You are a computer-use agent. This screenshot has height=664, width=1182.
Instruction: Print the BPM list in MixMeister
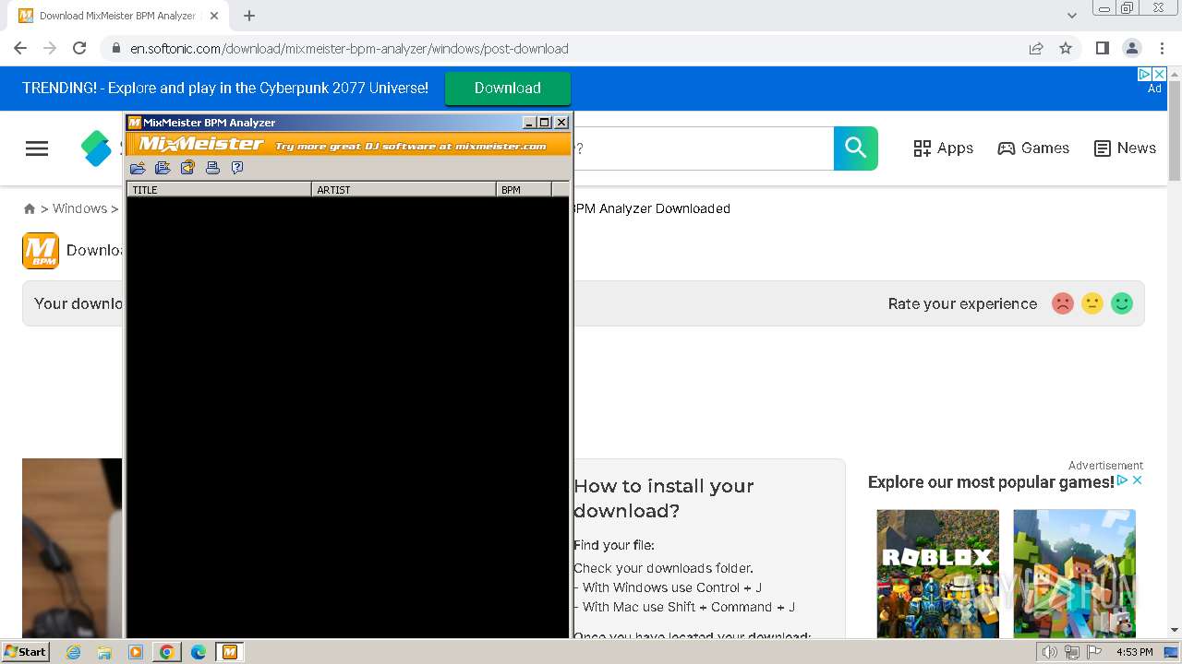(x=212, y=168)
